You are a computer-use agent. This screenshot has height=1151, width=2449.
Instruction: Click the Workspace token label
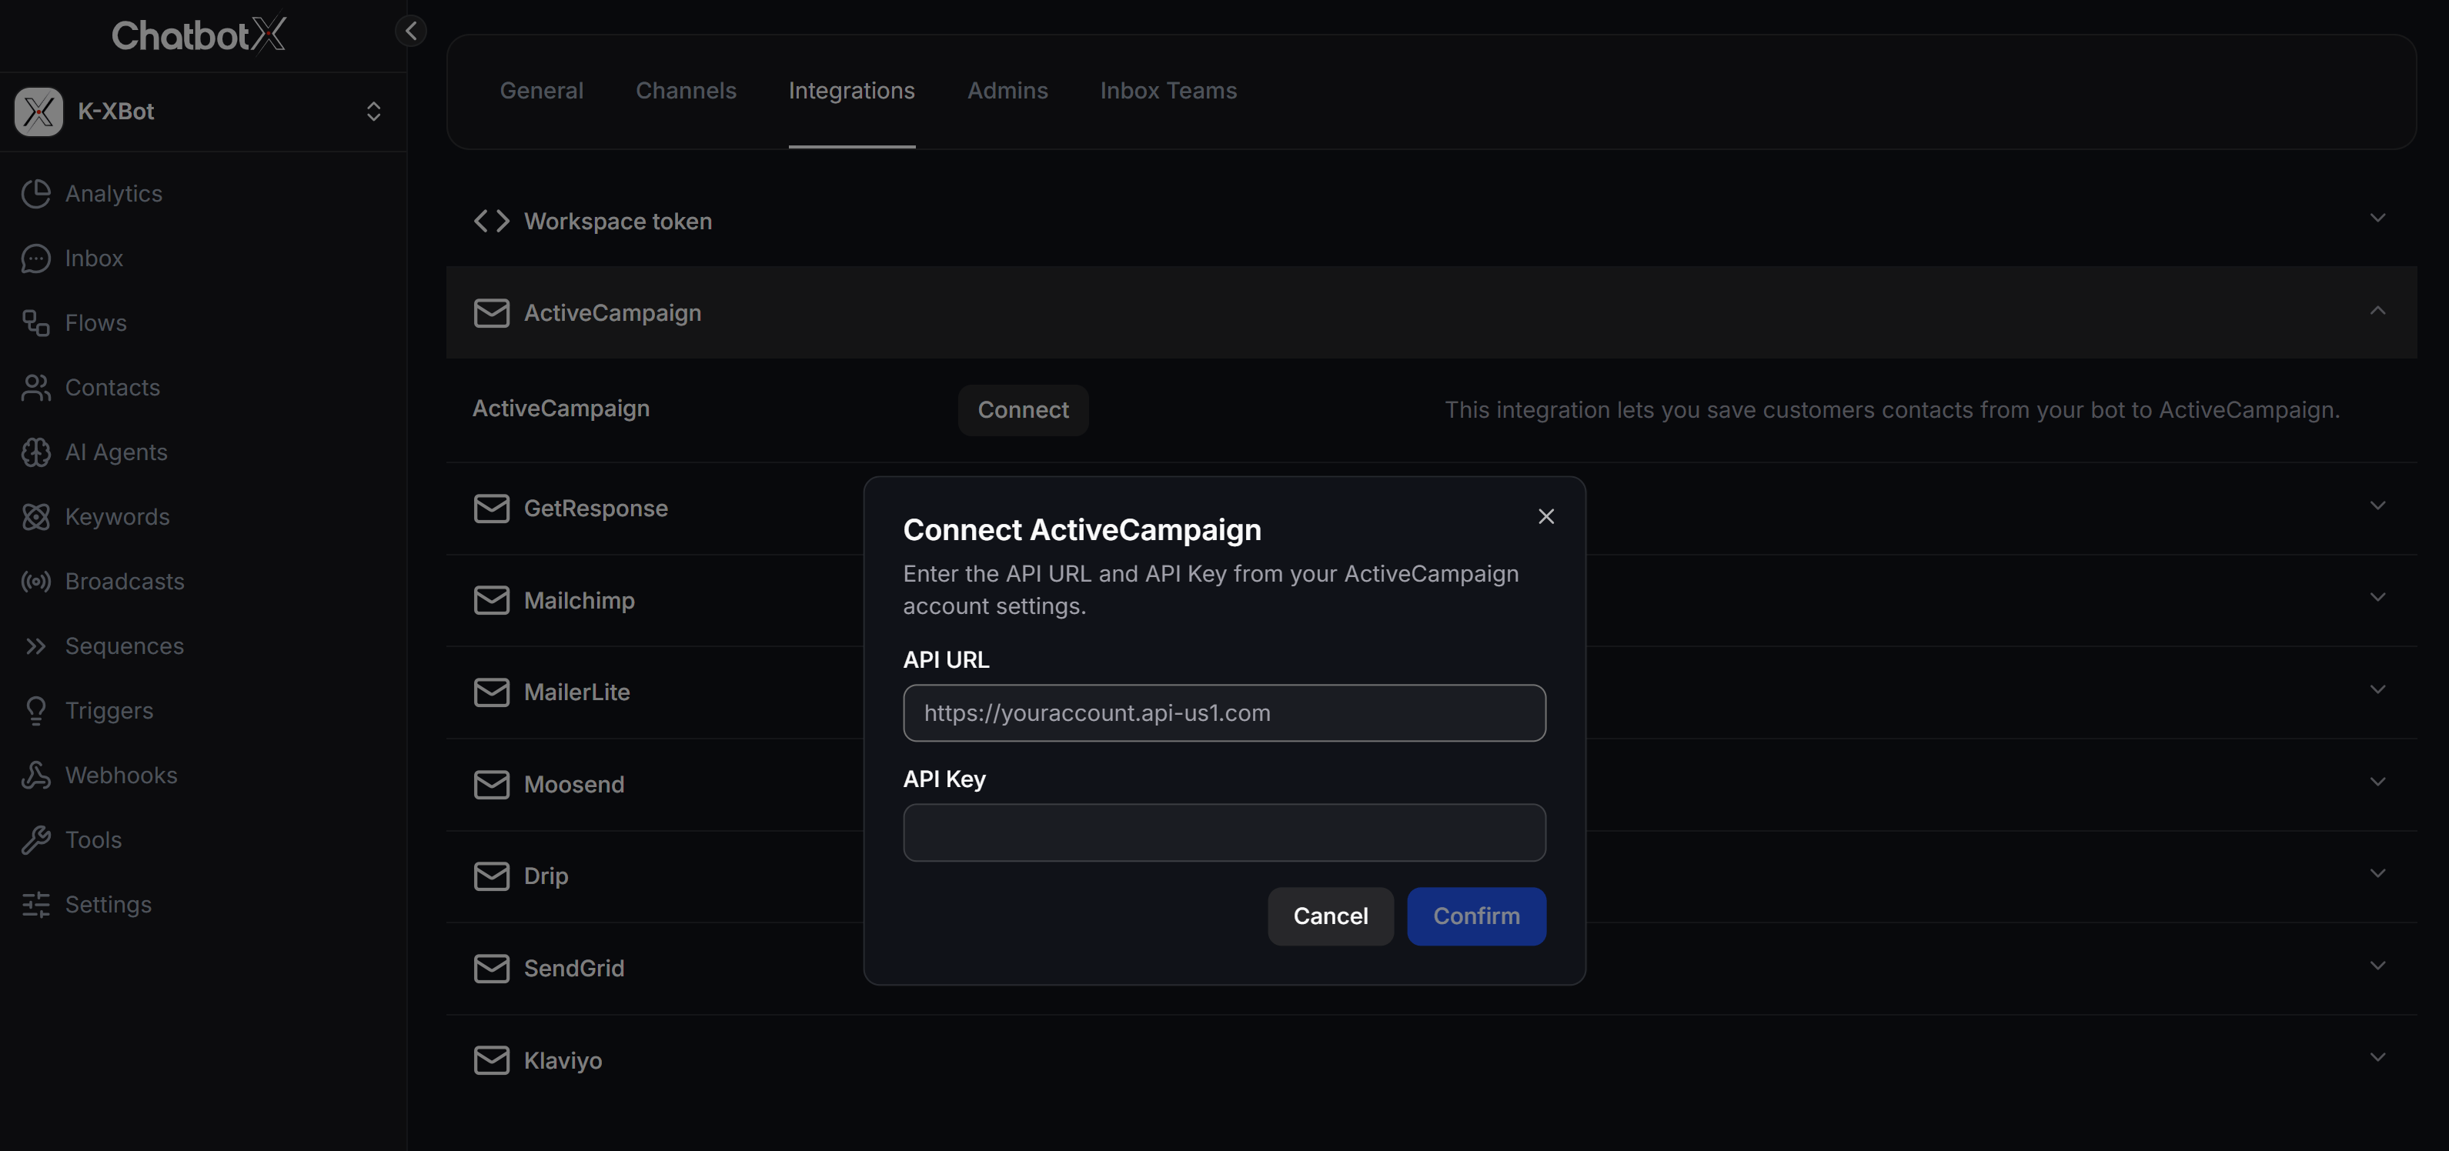618,221
